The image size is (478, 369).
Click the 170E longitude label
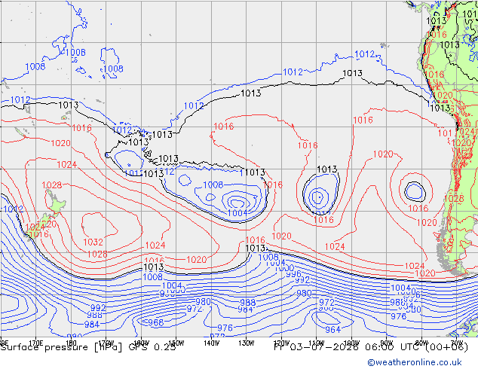click(35, 343)
